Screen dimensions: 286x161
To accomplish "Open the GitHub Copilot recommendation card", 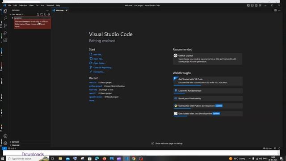I will point(207,59).
